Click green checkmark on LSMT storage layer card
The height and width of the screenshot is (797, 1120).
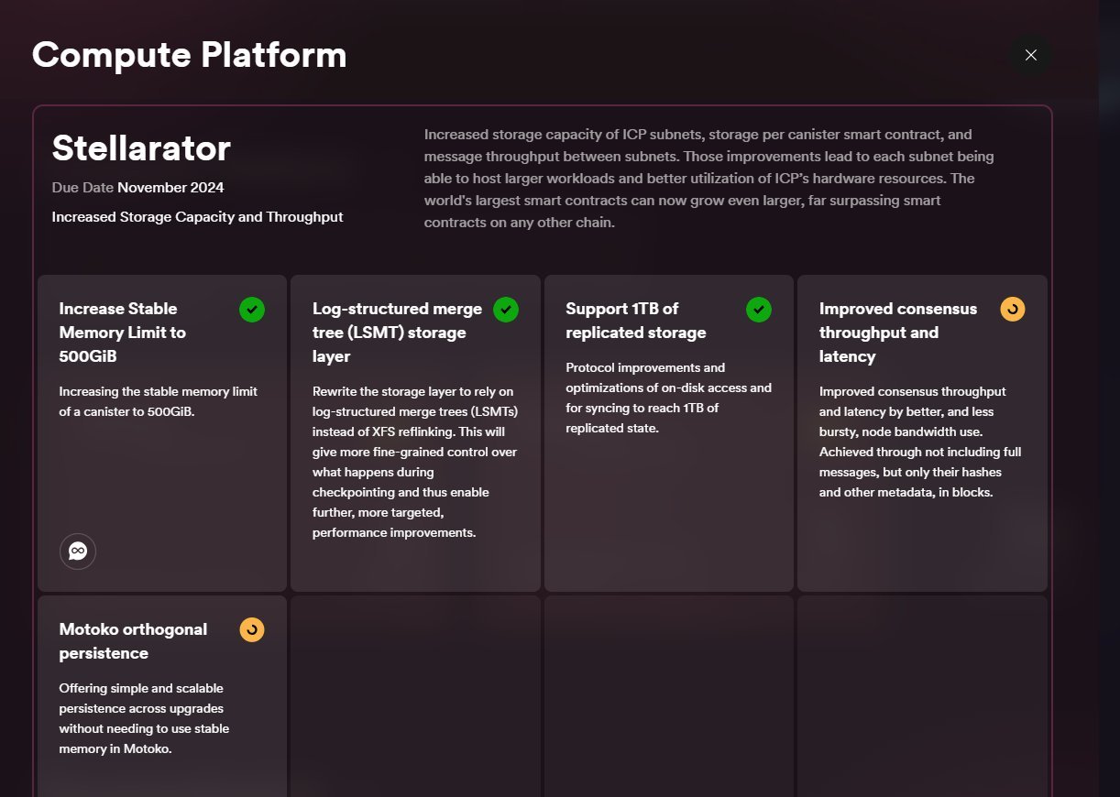(x=506, y=310)
